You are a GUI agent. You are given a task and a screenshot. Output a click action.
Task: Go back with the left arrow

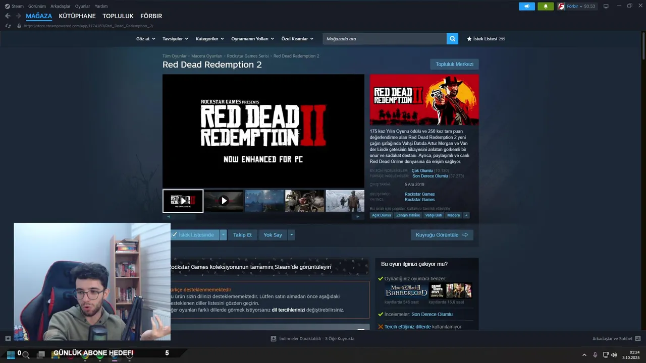click(8, 16)
